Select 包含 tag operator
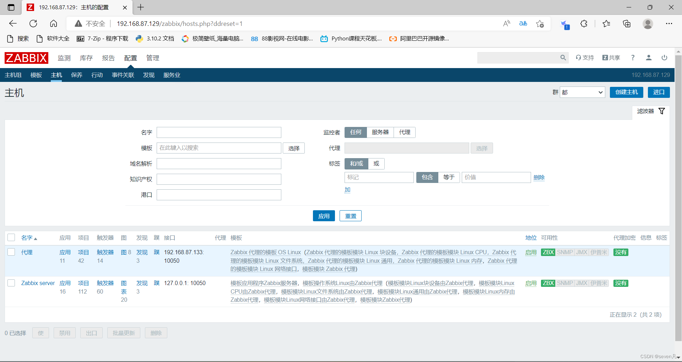This screenshot has height=362, width=682. pyautogui.click(x=427, y=177)
